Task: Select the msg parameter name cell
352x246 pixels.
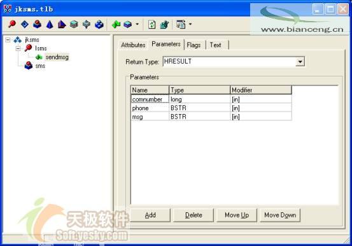Action: [150, 117]
